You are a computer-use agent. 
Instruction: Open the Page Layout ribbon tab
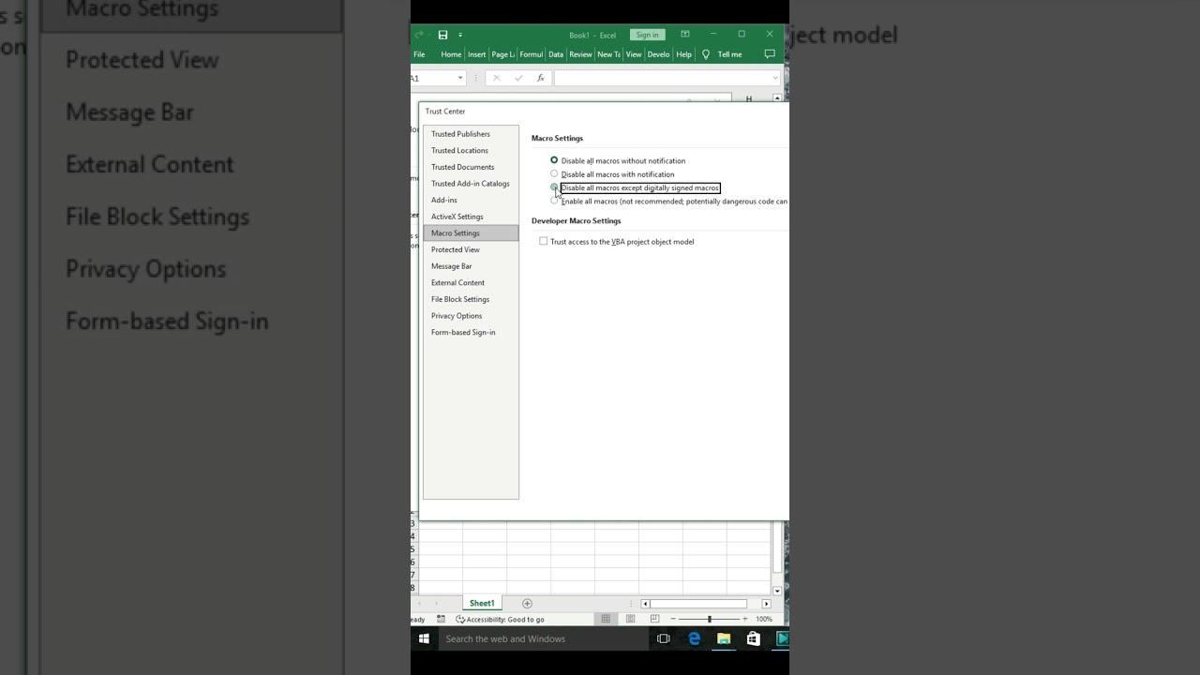coord(502,54)
